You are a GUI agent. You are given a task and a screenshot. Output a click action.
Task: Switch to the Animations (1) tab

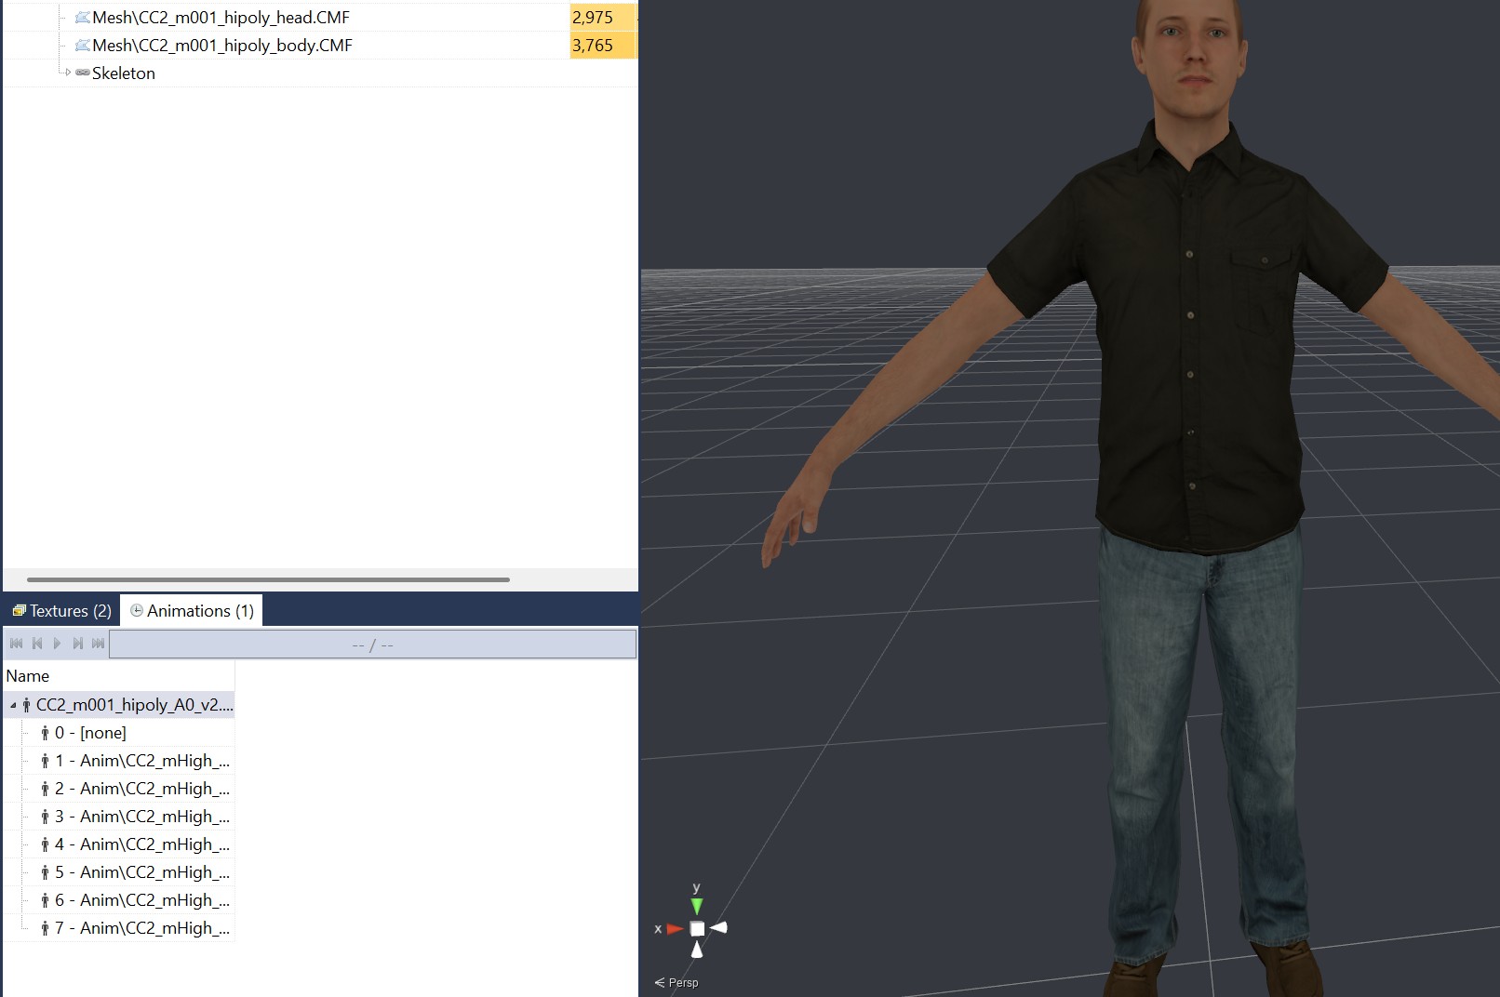(x=191, y=610)
